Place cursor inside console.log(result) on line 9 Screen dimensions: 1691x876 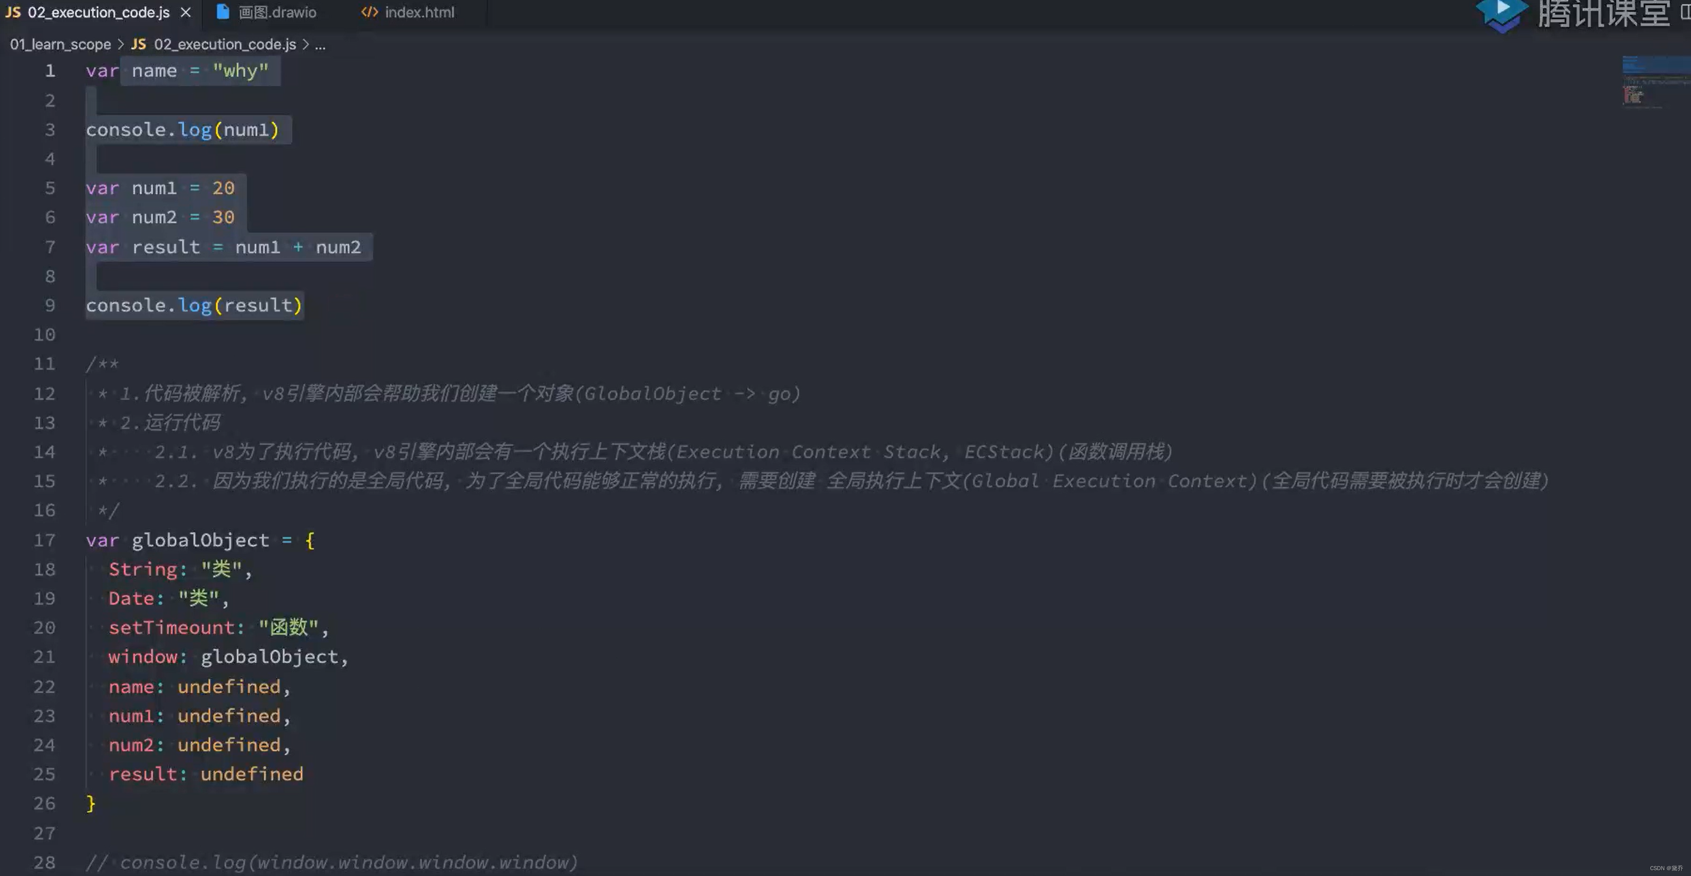(x=194, y=305)
